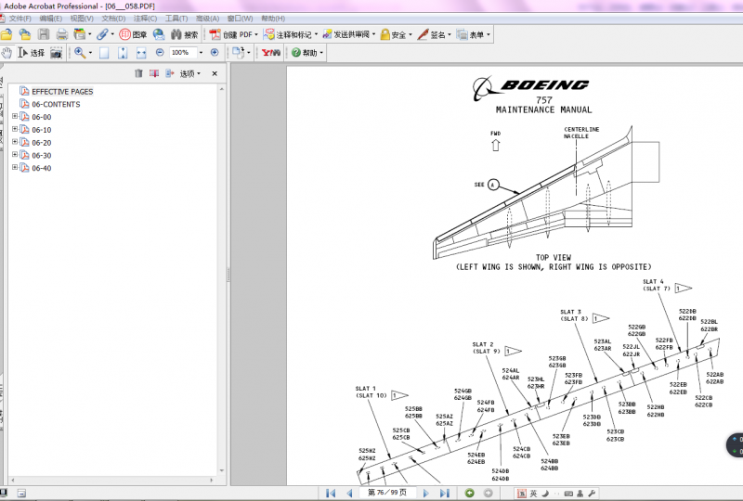Click the grey Next View arrow
The width and height of the screenshot is (743, 501).
488,493
